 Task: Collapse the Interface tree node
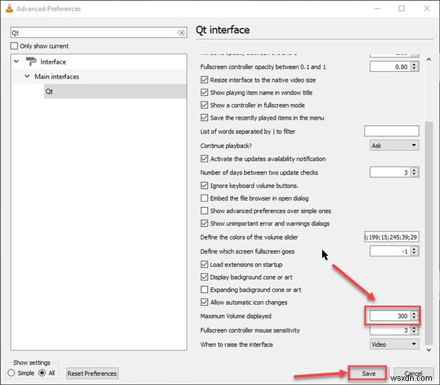pyautogui.click(x=16, y=61)
